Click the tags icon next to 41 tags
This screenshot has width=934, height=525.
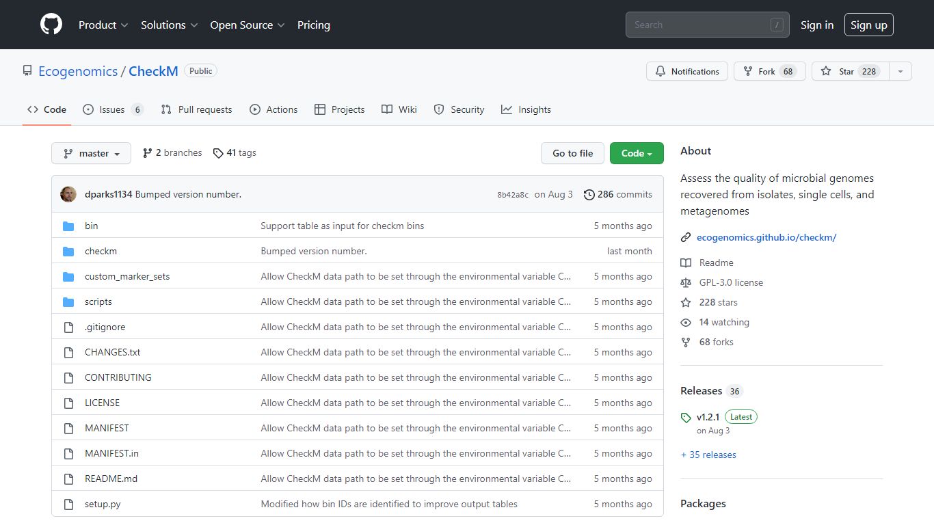point(218,153)
